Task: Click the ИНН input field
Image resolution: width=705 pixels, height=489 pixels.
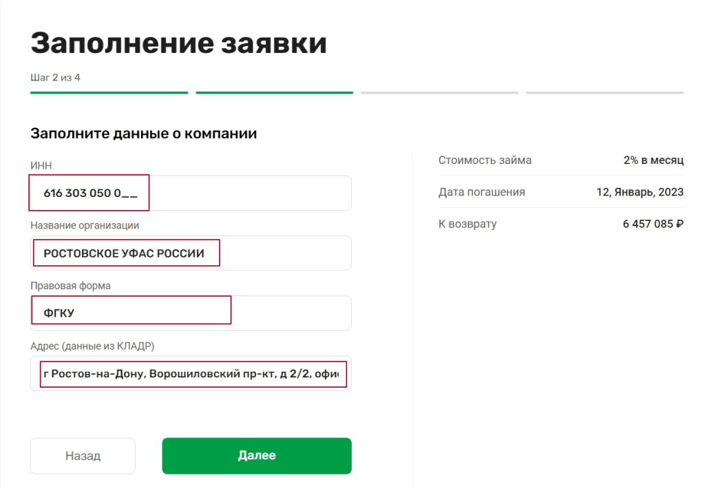Action: click(190, 193)
